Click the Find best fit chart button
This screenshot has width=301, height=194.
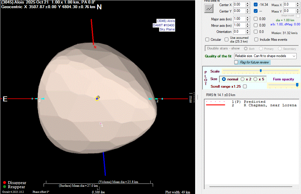coord(209,8)
